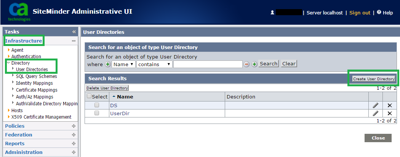Click the Clear button

[x=289, y=63]
